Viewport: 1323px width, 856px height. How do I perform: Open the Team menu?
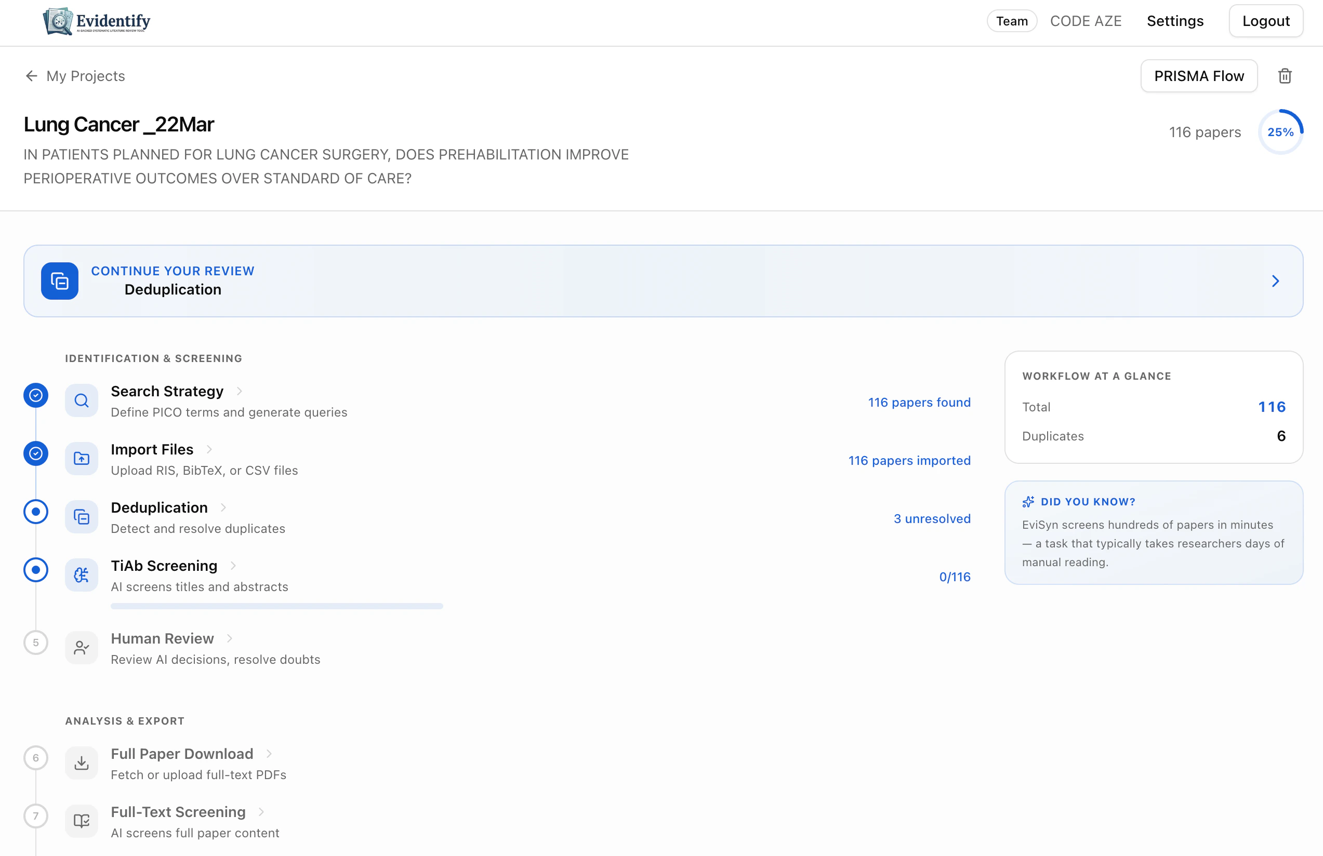point(1011,21)
